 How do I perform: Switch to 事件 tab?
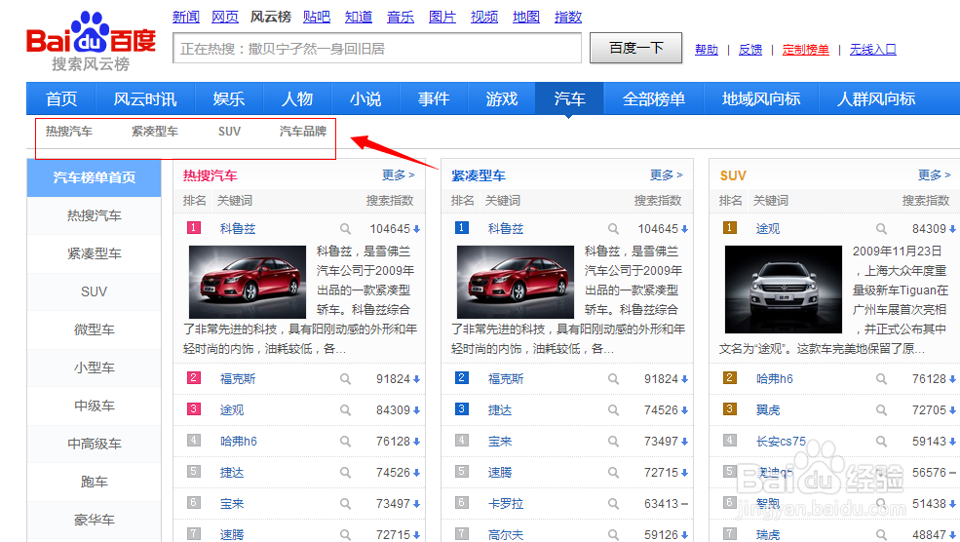pos(434,98)
